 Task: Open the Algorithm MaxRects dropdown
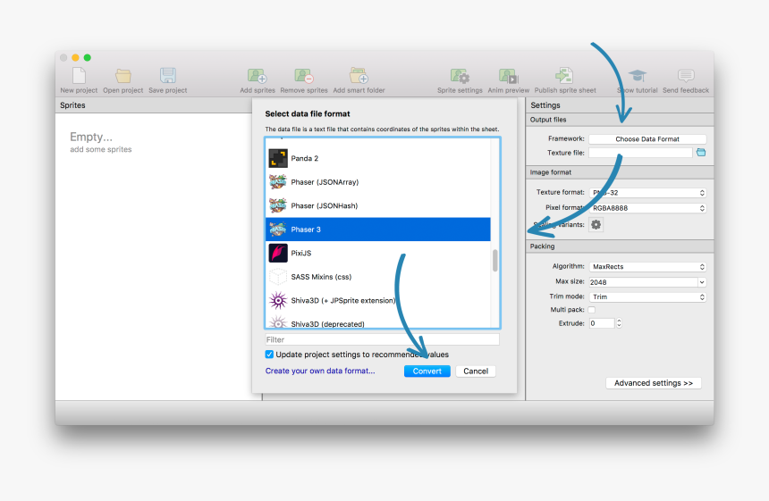[647, 267]
